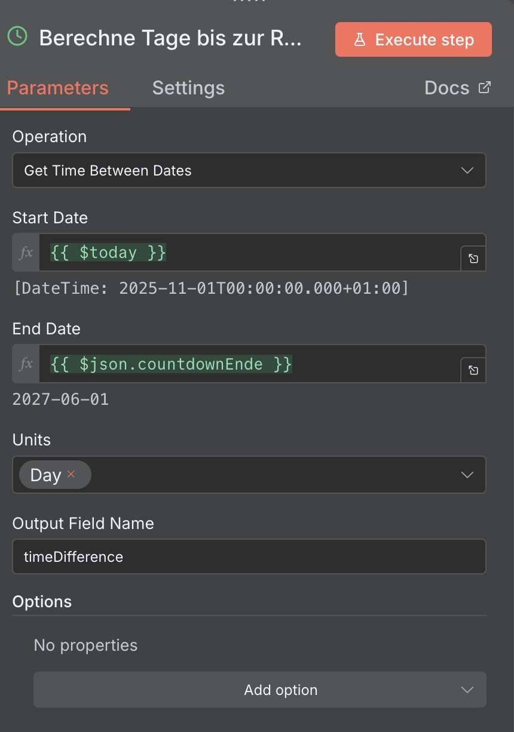Viewport: 514px width, 732px height.
Task: Click the fx icon for End Date
Action: (x=26, y=364)
